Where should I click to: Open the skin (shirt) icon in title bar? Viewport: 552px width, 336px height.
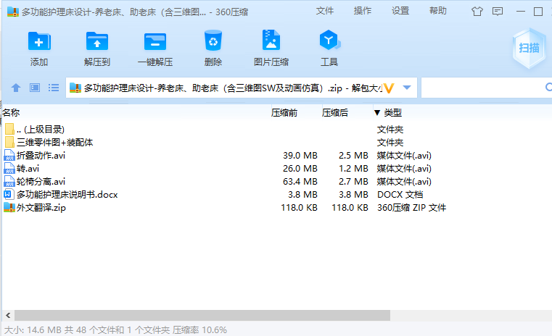[x=477, y=12]
